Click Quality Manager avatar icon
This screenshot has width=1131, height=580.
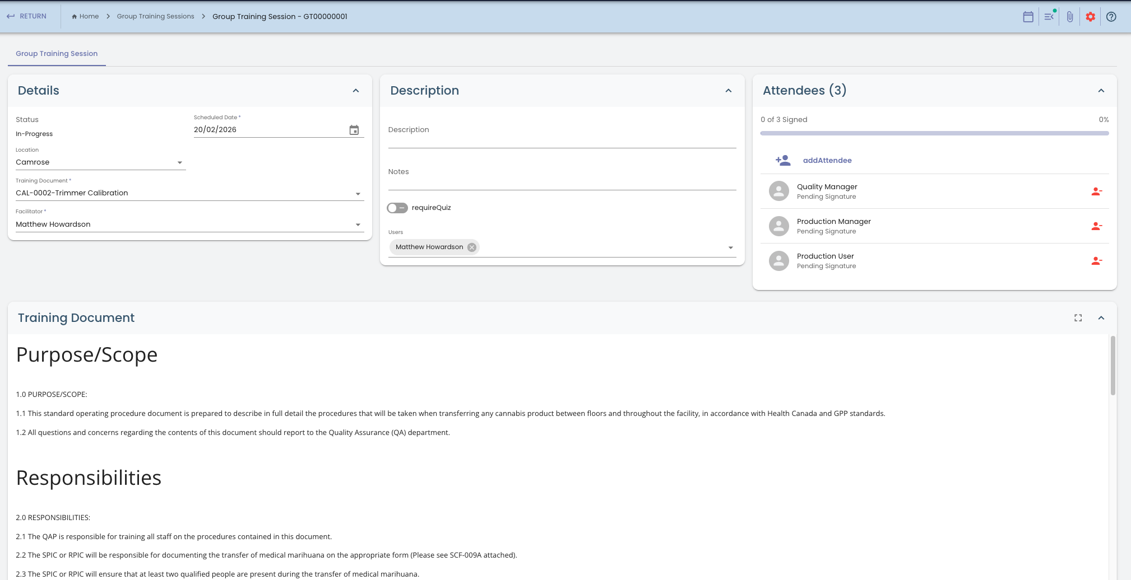click(x=779, y=191)
